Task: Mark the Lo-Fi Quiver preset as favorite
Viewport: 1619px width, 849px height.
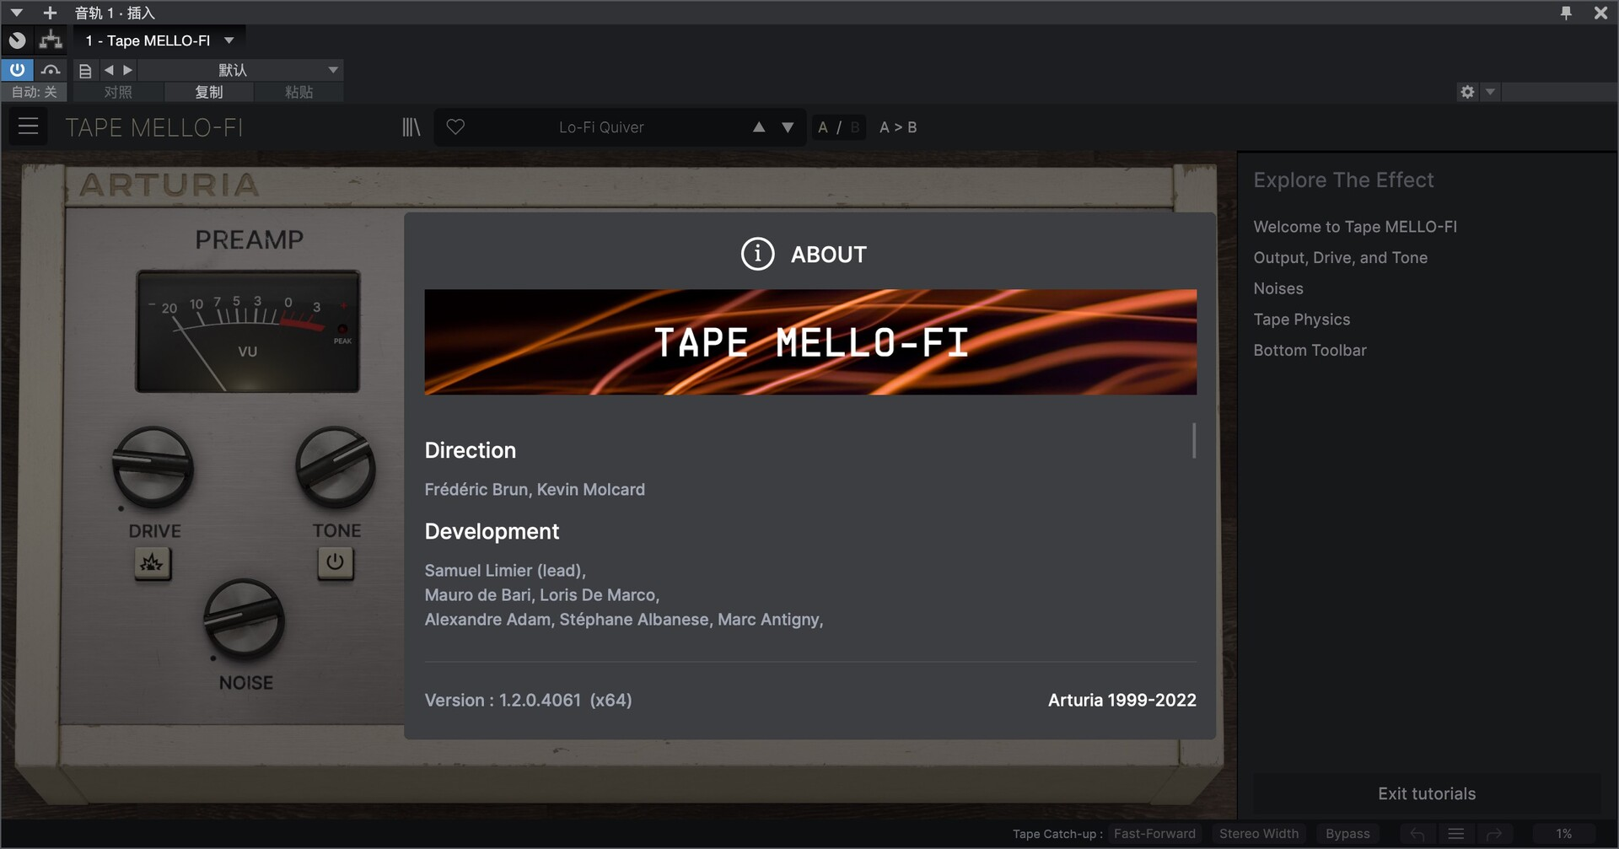Action: pos(455,126)
